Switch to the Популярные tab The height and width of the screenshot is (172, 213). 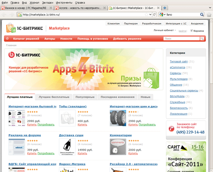coord(85,97)
